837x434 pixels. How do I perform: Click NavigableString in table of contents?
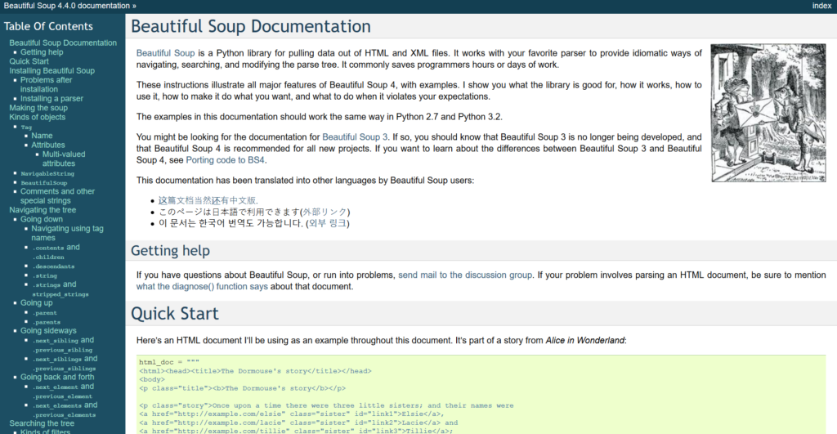(x=47, y=173)
